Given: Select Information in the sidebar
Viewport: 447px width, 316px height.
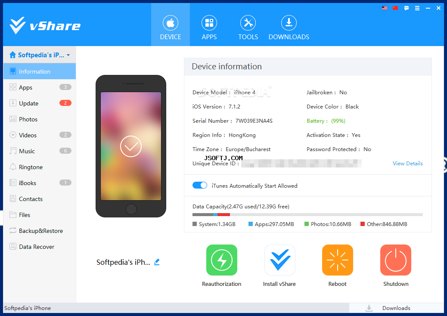Looking at the screenshot, I should [40, 71].
